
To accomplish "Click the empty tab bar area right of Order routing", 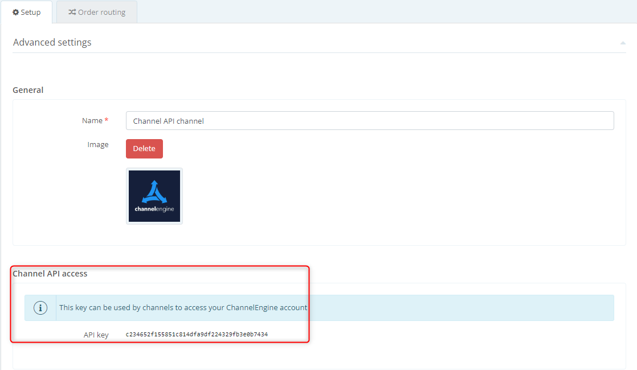I will 387,12.
